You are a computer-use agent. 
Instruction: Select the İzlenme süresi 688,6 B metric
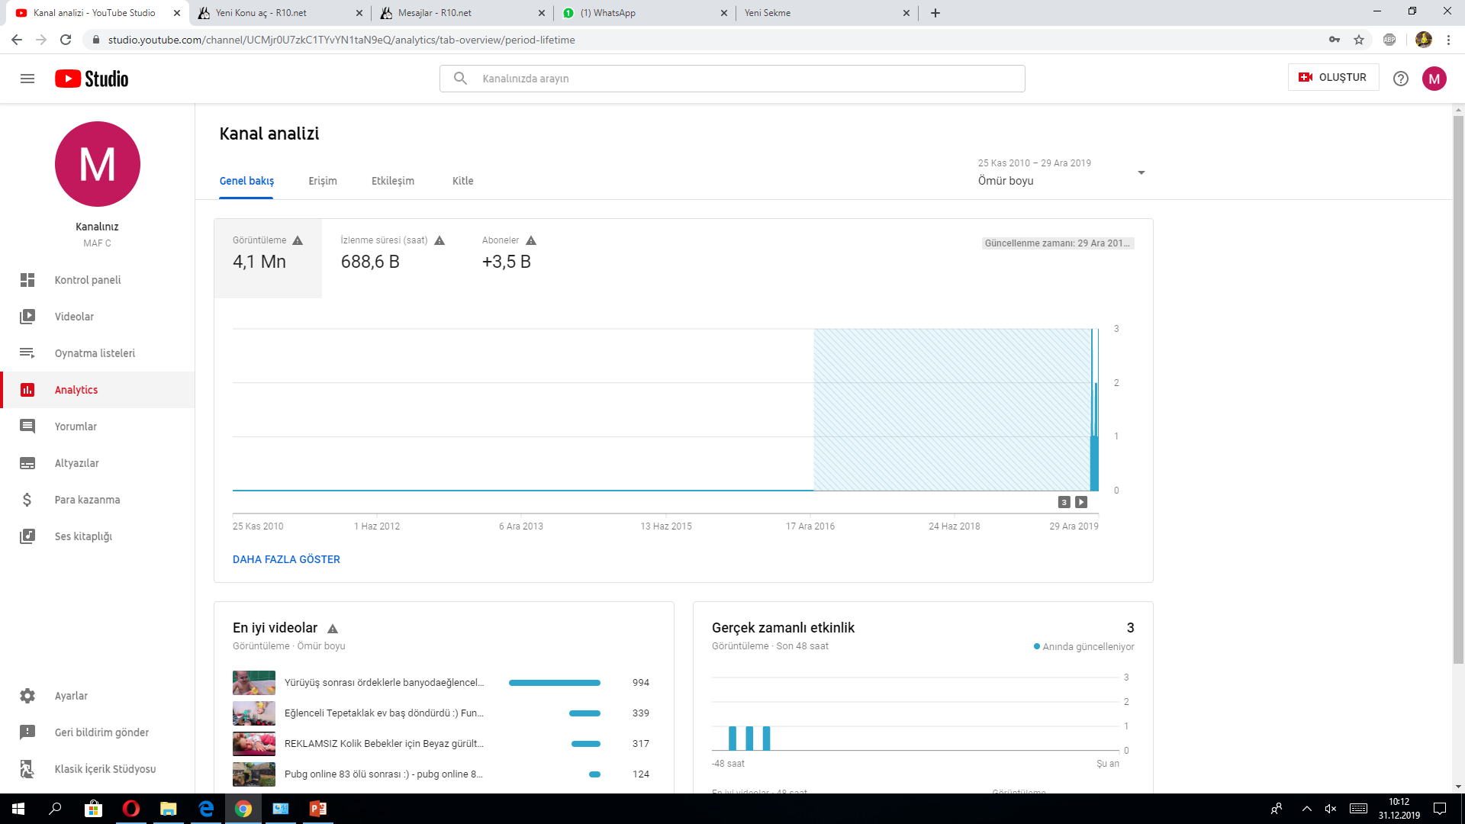click(x=392, y=259)
